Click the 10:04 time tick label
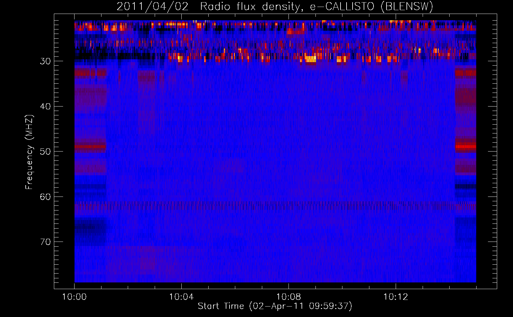Viewport: 513px width, 317px height. (181, 297)
